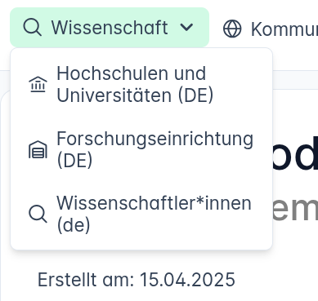Choose Wissenschaftler*innen (de) menu entry
The image size is (318, 301).
(x=141, y=215)
